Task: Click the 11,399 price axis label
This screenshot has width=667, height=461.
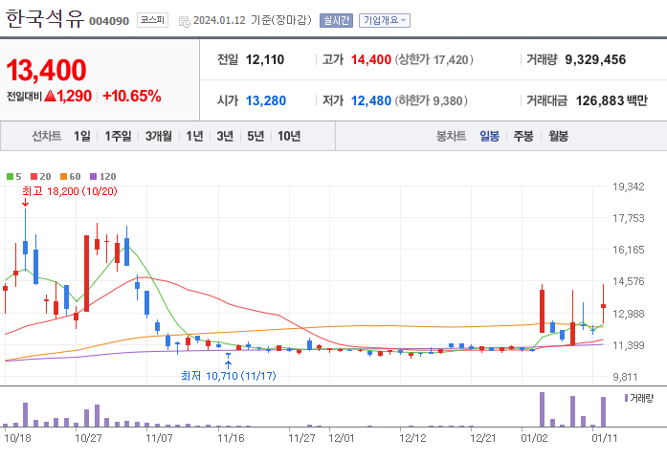Action: (x=629, y=345)
